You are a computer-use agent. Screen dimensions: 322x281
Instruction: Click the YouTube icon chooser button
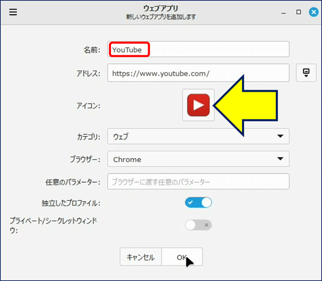[199, 105]
